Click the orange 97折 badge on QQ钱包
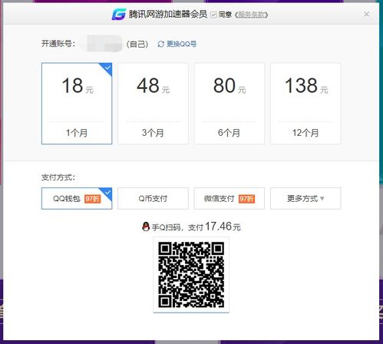Image resolution: width=383 pixels, height=344 pixels. point(93,199)
